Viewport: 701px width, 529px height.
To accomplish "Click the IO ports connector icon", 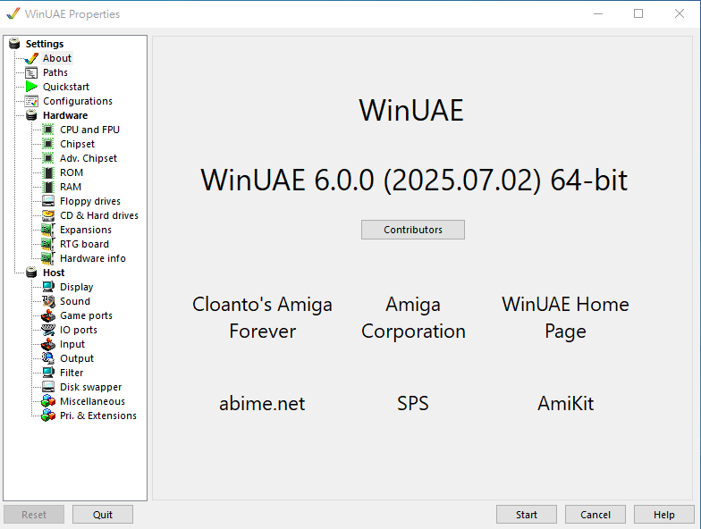I will tap(48, 330).
